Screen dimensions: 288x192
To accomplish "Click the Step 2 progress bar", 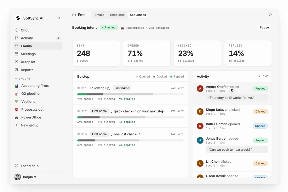I will point(130,117).
